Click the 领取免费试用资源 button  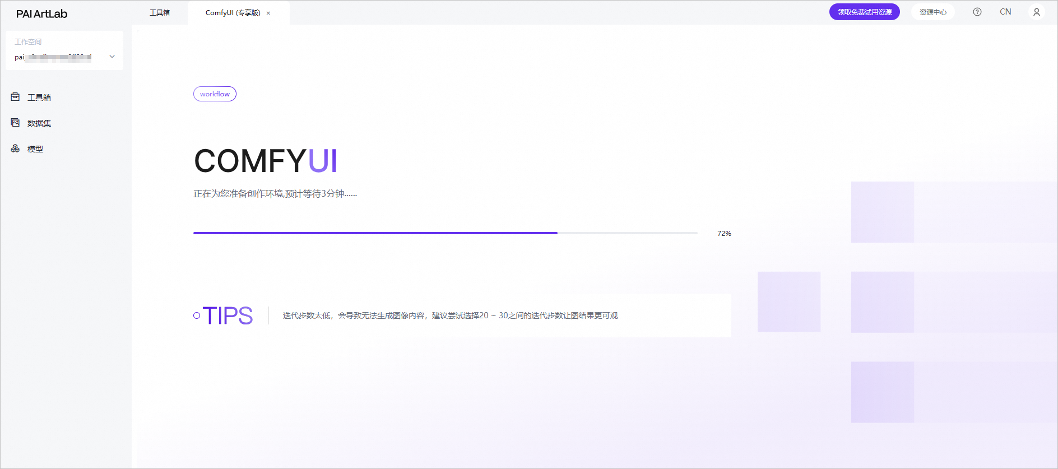(865, 12)
